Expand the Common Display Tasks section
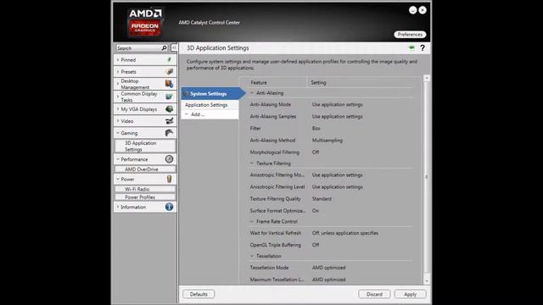This screenshot has width=543, height=305. pos(118,97)
